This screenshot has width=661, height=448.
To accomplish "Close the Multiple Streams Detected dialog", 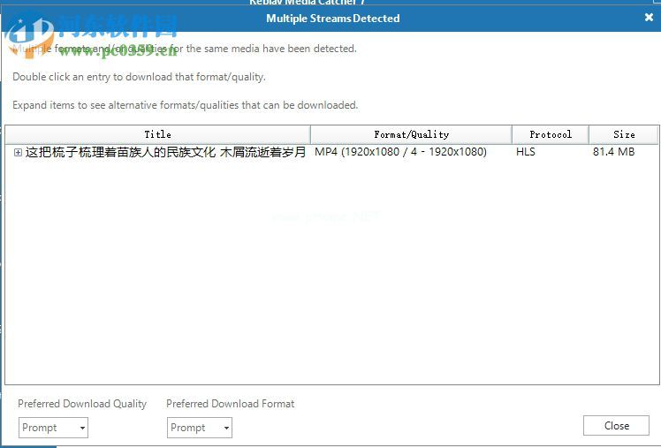I will [x=649, y=18].
